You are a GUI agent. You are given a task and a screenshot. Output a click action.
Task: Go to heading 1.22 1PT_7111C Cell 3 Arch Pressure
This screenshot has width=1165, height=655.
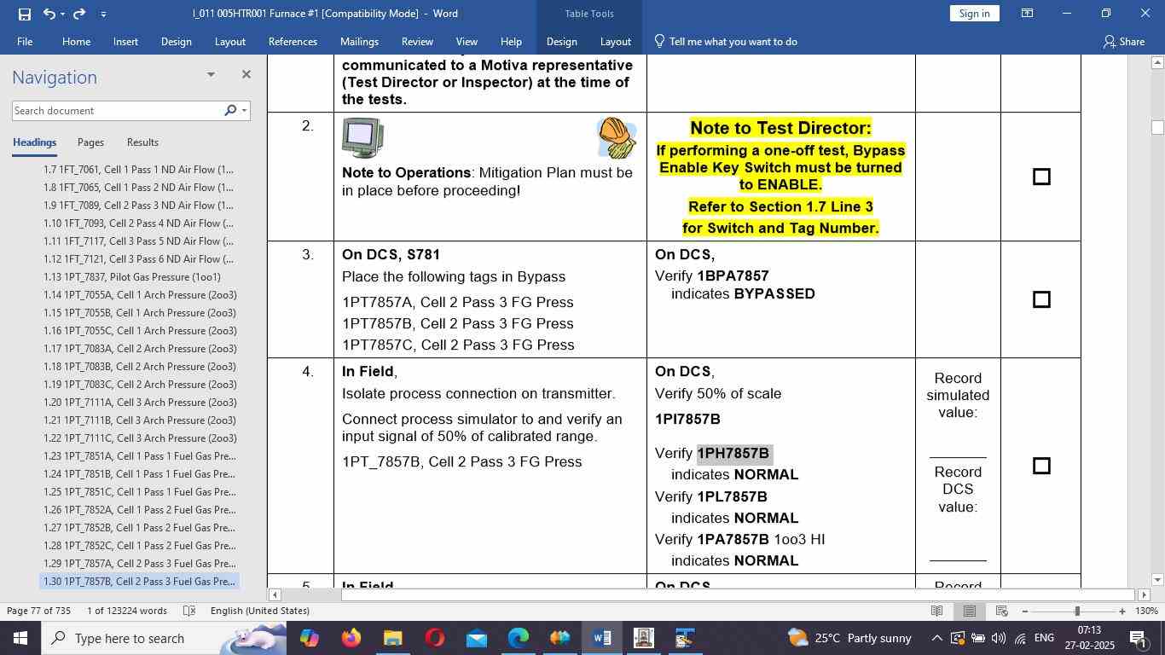tap(138, 438)
